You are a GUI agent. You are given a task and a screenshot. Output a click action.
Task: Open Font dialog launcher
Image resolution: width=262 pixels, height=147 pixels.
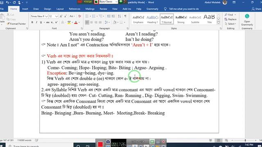pos(82,29)
